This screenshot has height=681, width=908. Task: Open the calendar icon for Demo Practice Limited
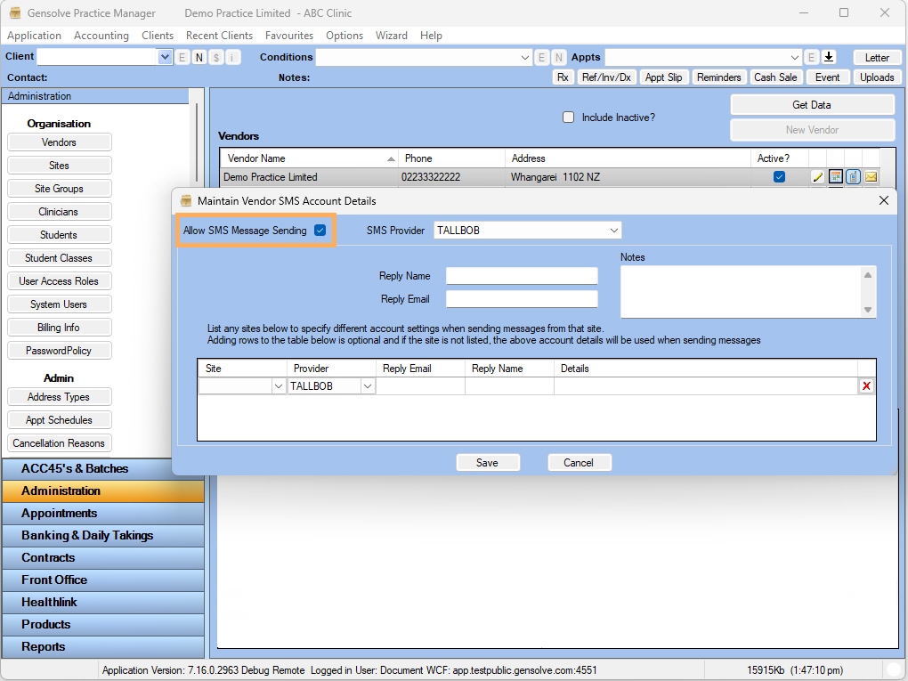[x=836, y=177]
